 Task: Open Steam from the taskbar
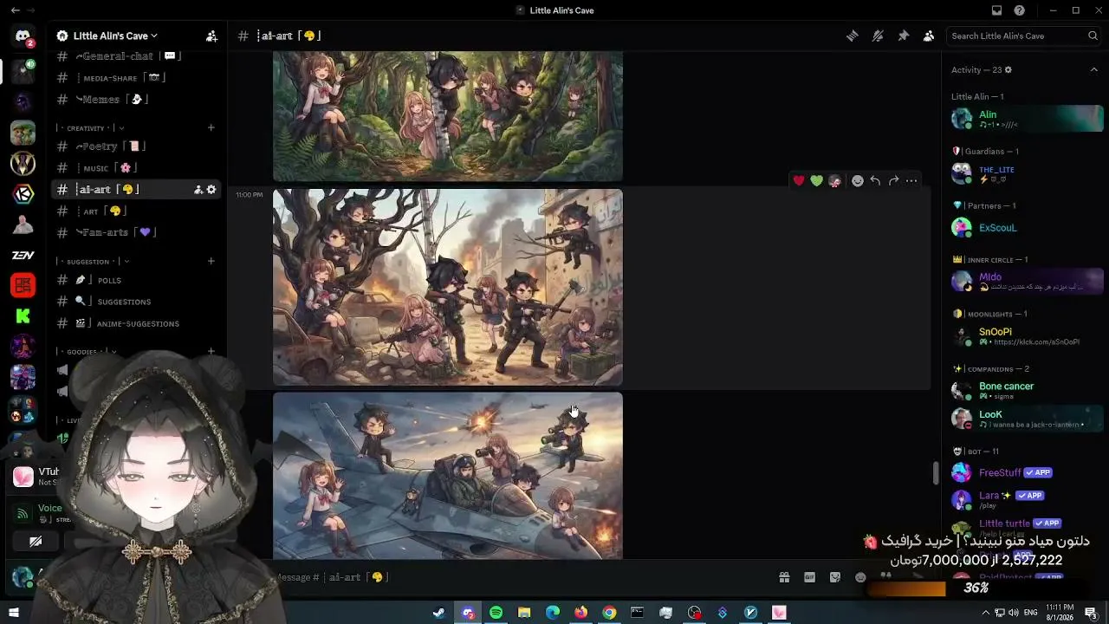click(439, 613)
